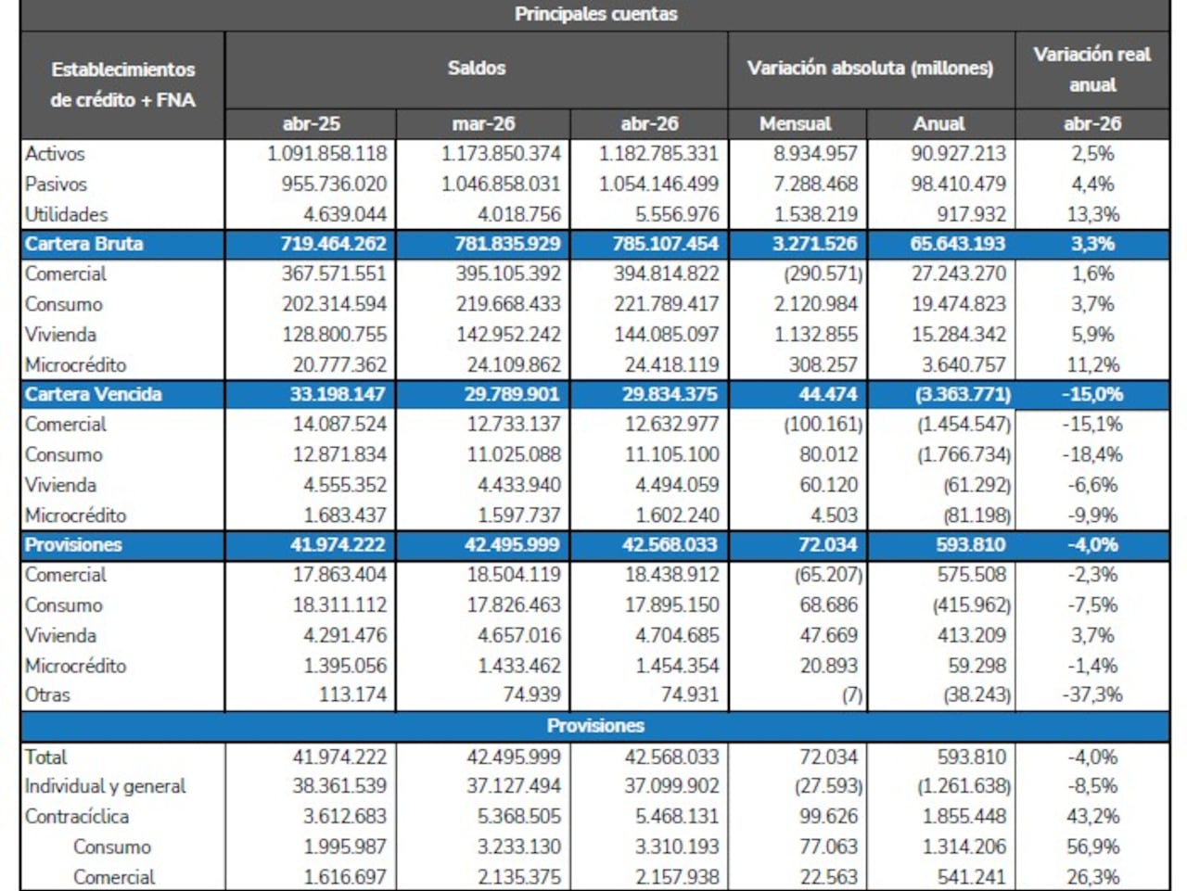The width and height of the screenshot is (1187, 891).
Task: Click the value 4.657.016
Action: click(519, 636)
